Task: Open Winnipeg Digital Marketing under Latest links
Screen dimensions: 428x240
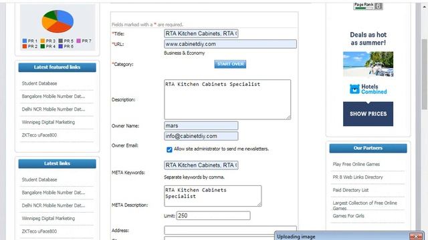Action: [48, 219]
